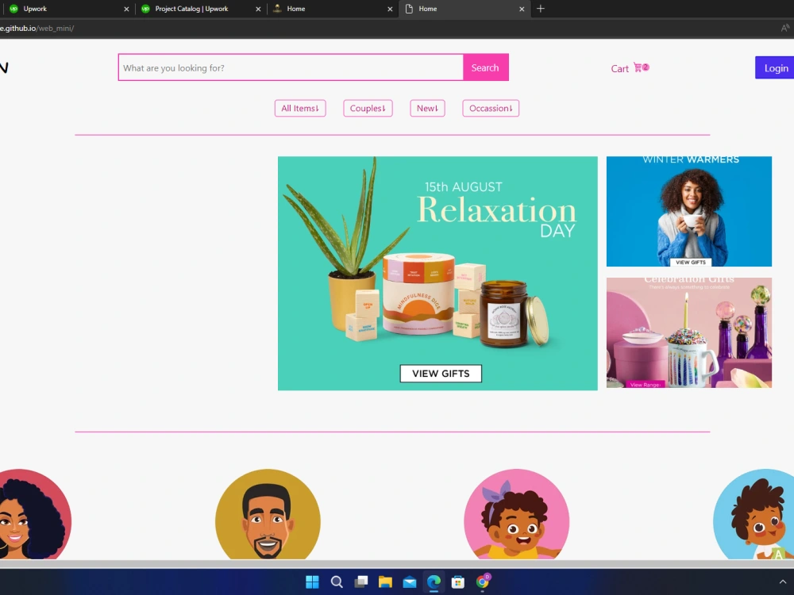Launch File Explorer from taskbar
Screen dimensions: 794x595
[x=385, y=582]
